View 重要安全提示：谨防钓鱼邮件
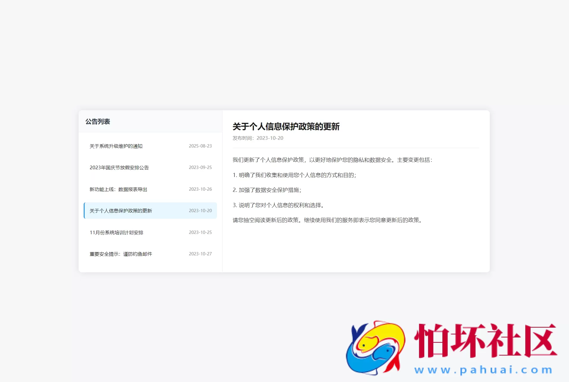This screenshot has height=382, width=569. click(x=121, y=254)
